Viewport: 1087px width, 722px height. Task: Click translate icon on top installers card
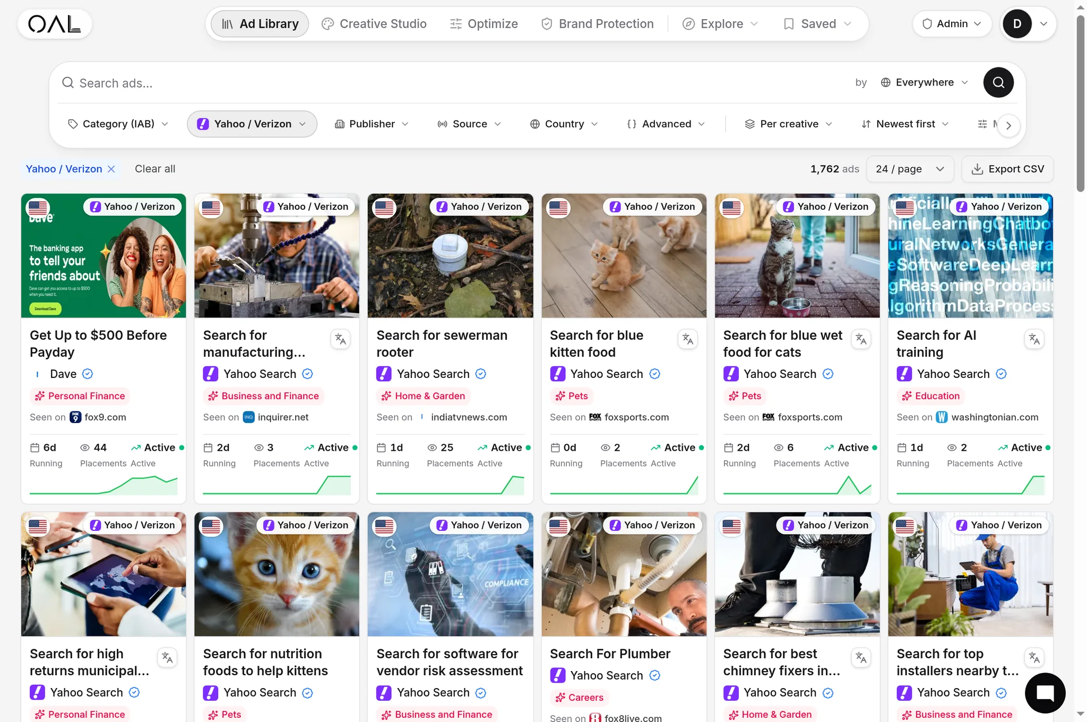click(x=1034, y=658)
